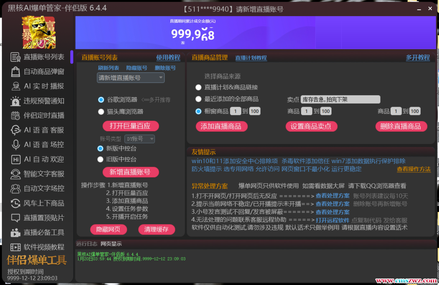The width and height of the screenshot is (439, 285).
Task: Click the 伴侣定时直播 calendar icon
Action: tap(15, 115)
